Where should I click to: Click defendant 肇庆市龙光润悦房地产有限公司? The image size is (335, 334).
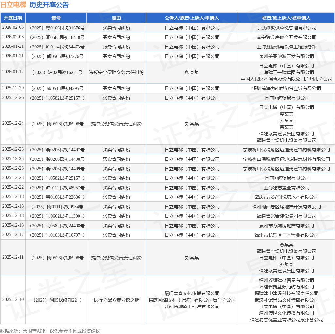click(287, 197)
